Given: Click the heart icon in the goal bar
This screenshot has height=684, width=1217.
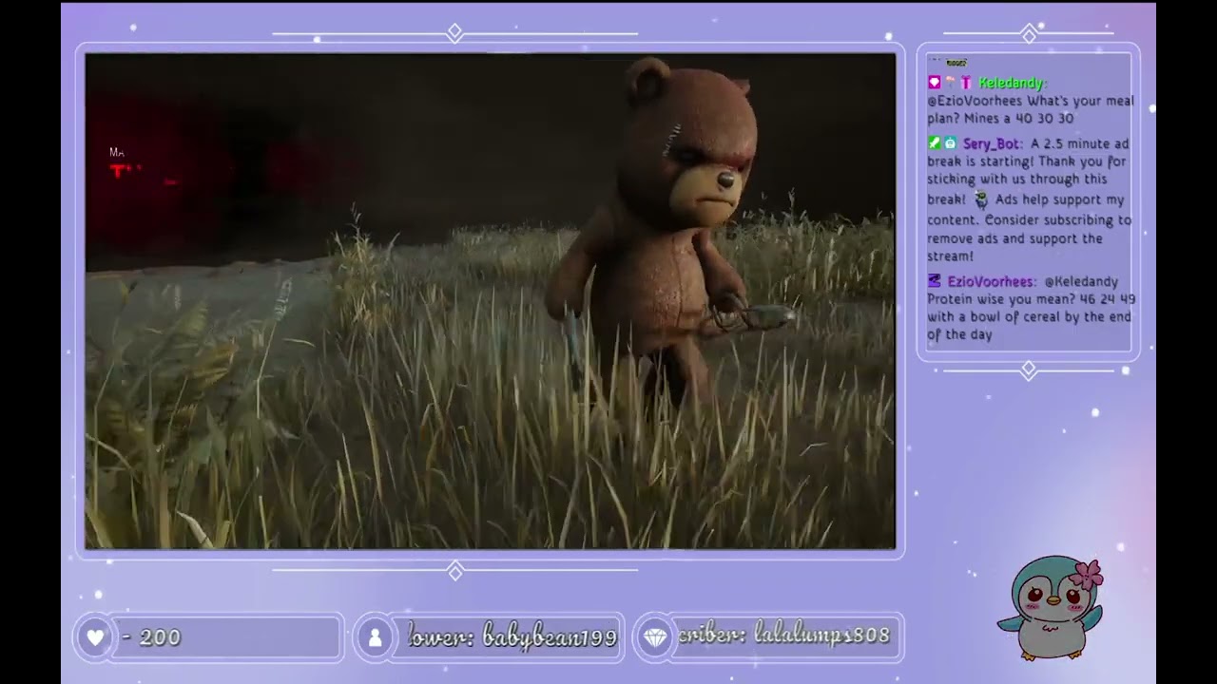Looking at the screenshot, I should [x=95, y=637].
